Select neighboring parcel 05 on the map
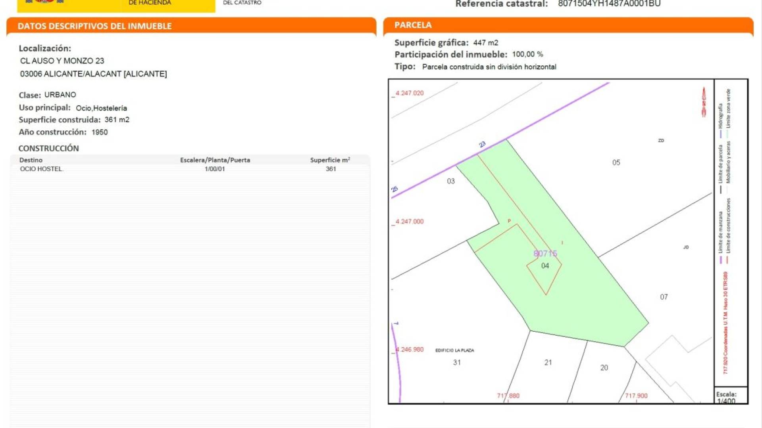This screenshot has height=428, width=762. click(616, 162)
